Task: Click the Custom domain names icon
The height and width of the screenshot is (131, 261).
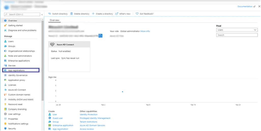Action: point(5,95)
